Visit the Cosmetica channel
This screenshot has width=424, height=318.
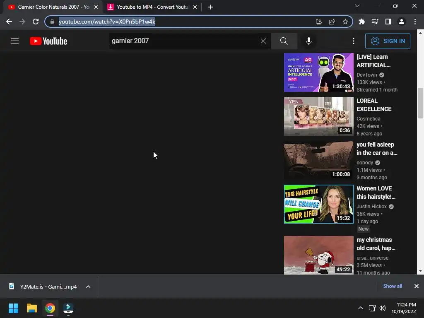[368, 119]
